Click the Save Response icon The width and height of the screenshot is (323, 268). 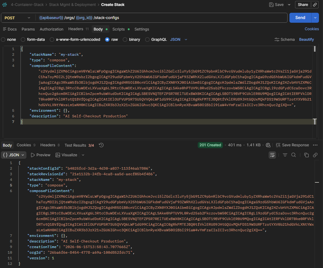(x=278, y=145)
